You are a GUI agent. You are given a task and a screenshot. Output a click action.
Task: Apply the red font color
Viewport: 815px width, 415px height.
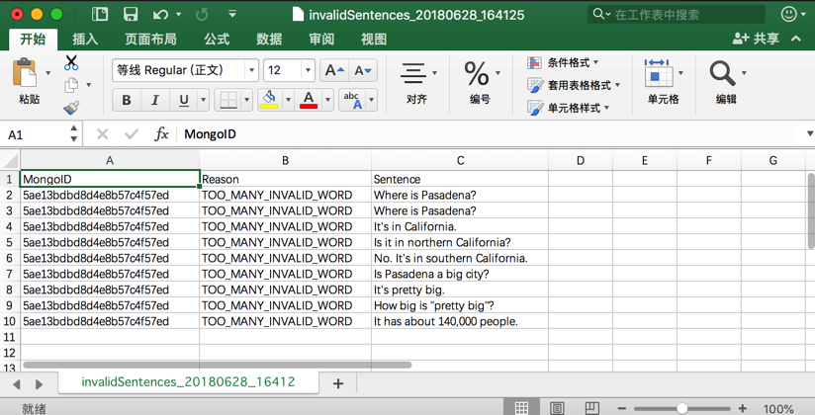[x=309, y=100]
